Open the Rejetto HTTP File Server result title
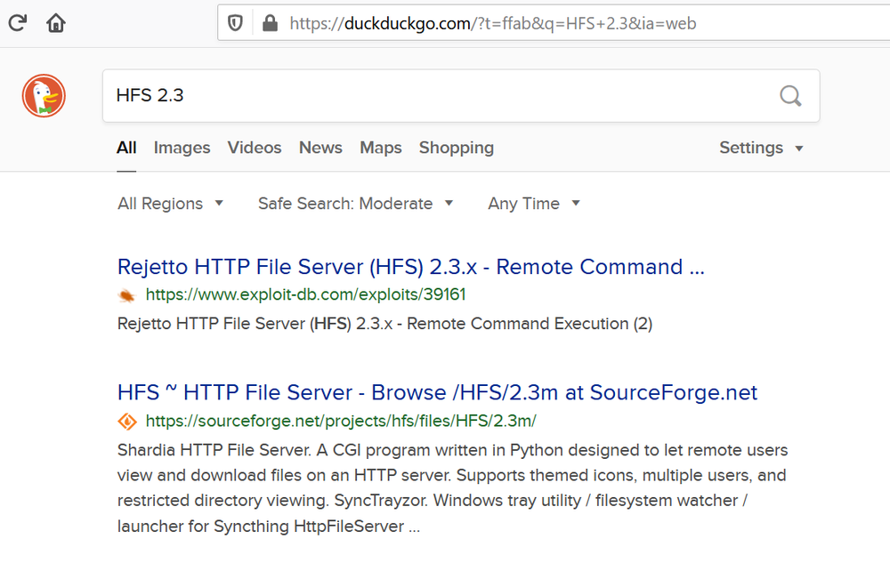Image resolution: width=890 pixels, height=579 pixels. [411, 267]
